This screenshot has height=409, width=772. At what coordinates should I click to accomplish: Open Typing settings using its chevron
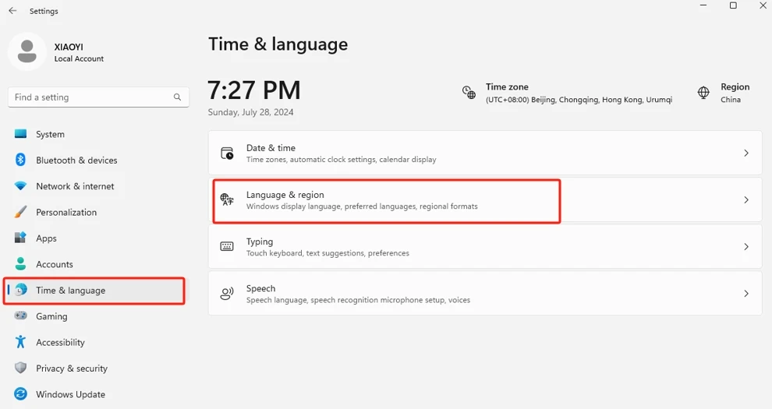coord(746,246)
